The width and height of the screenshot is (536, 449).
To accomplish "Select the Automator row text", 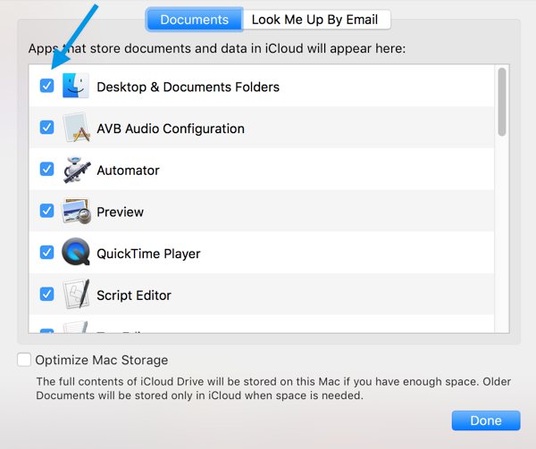I will (128, 170).
